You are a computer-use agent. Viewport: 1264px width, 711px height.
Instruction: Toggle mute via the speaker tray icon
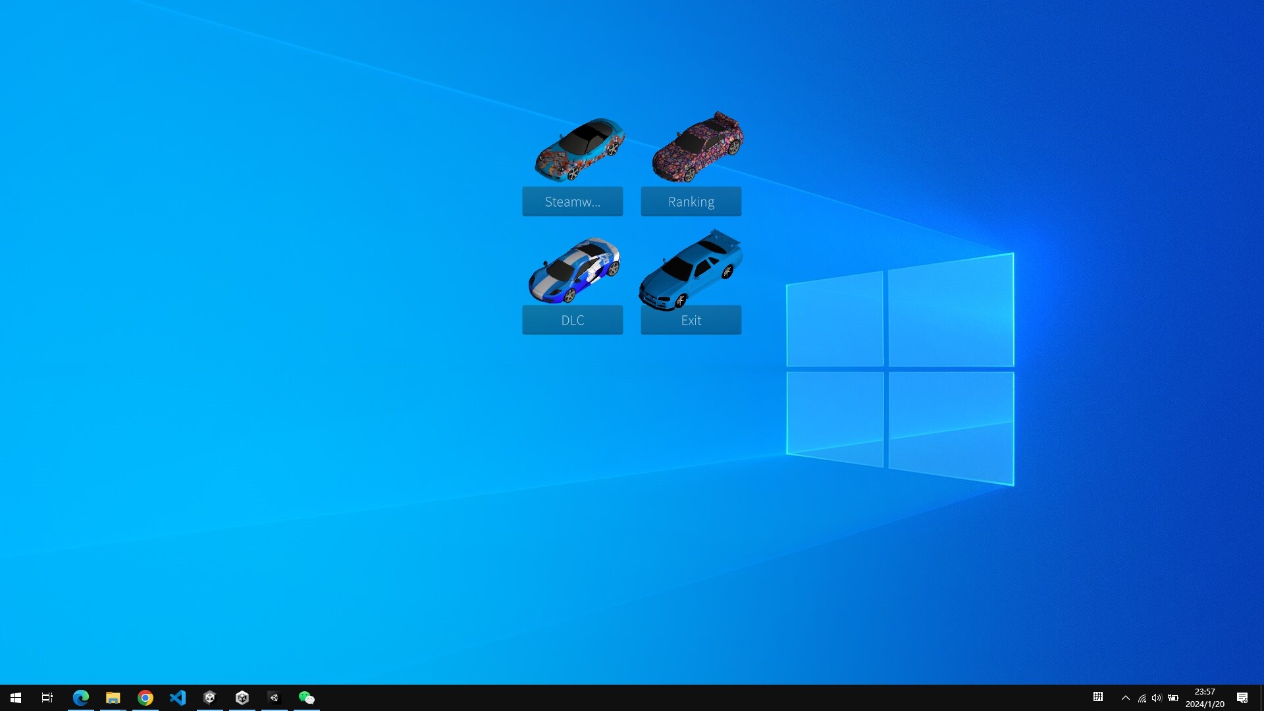point(1157,698)
